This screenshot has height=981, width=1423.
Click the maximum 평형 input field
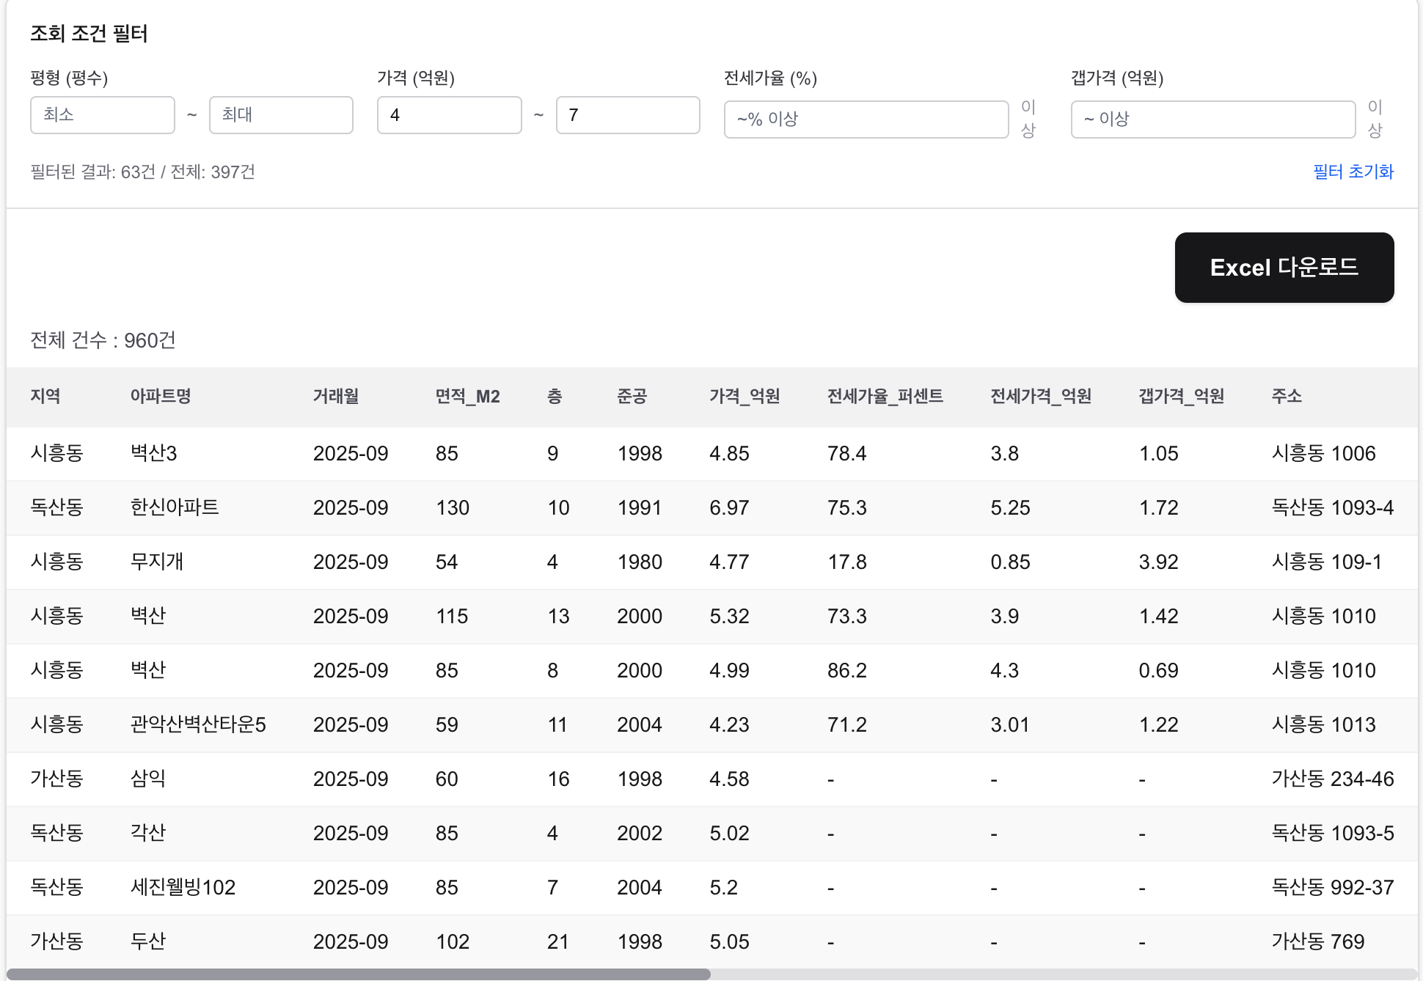pyautogui.click(x=281, y=115)
